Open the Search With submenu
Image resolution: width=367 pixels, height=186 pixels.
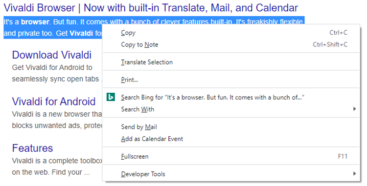pyautogui.click(x=231, y=109)
